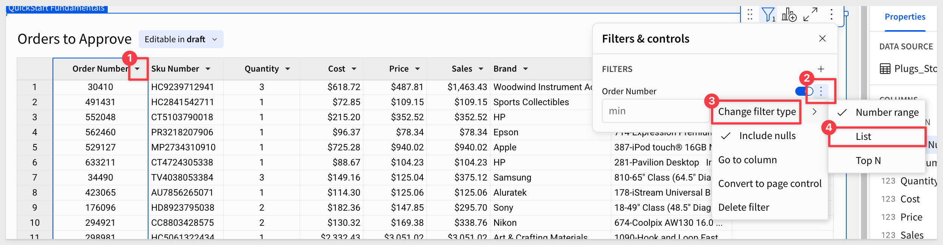Click the add chart icon in toolbar
Screen dimensions: 943x245
tap(789, 15)
